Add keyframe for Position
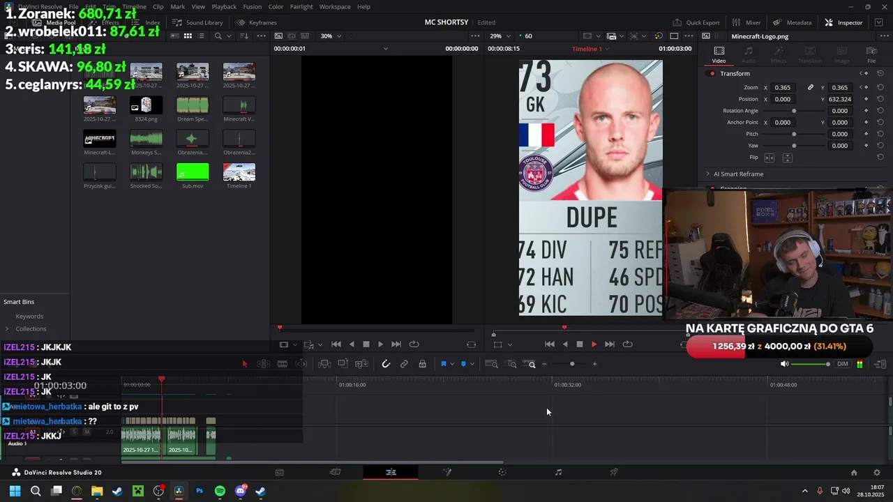 [866, 99]
